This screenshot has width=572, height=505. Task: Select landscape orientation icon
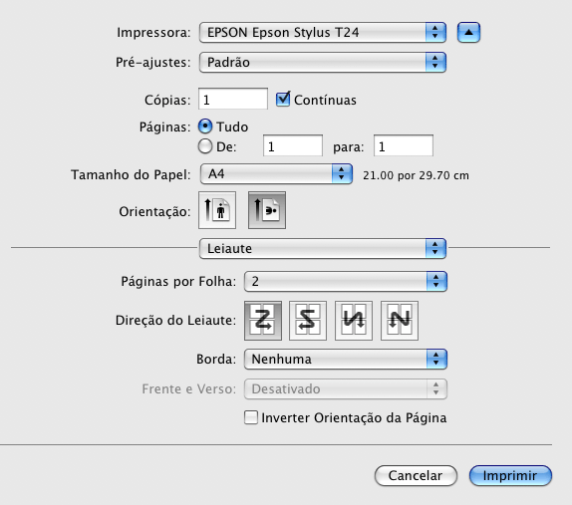click(267, 210)
